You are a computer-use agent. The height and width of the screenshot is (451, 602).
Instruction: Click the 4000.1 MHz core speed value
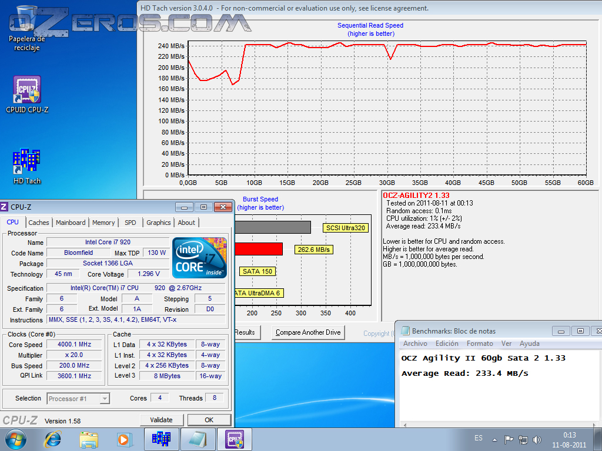coord(75,344)
